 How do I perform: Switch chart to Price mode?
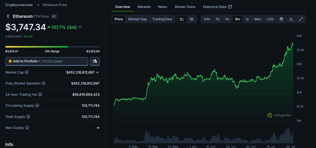[x=118, y=19]
